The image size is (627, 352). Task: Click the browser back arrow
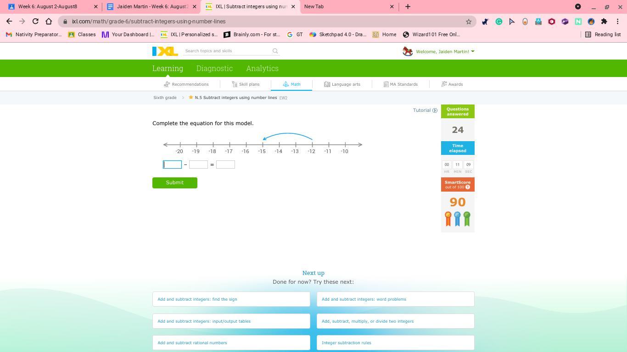[9, 21]
